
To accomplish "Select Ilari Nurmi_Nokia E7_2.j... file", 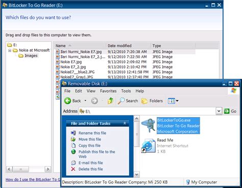I will click(83, 57).
